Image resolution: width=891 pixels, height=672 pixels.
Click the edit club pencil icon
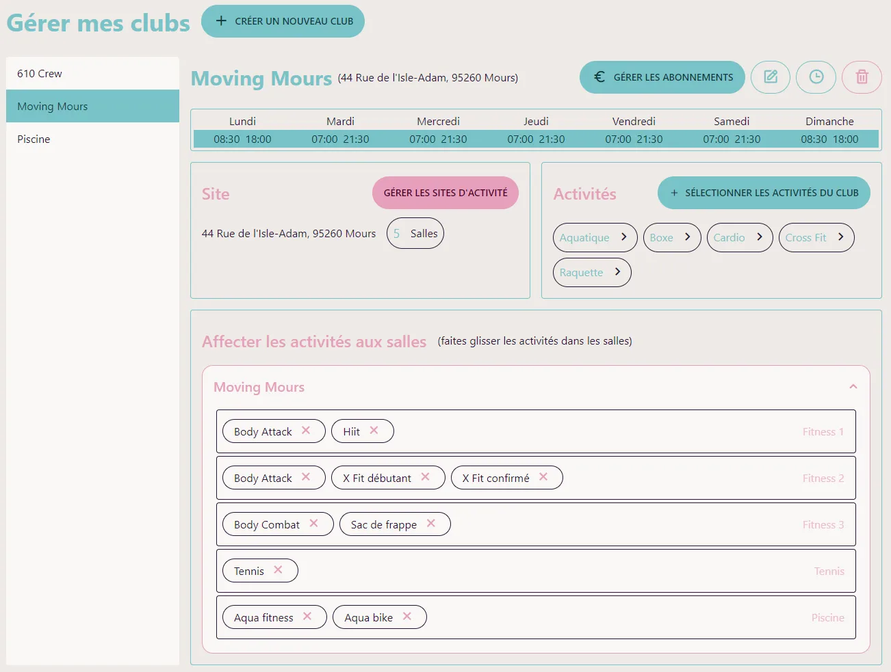(771, 77)
